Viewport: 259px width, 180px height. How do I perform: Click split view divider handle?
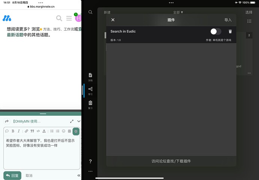pyautogui.click(x=82, y=91)
